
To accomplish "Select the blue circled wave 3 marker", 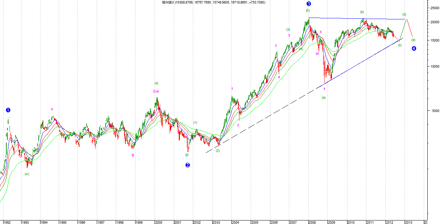I will (309, 4).
